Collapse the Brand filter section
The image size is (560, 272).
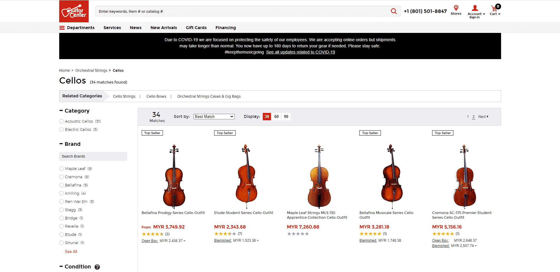tap(61, 144)
